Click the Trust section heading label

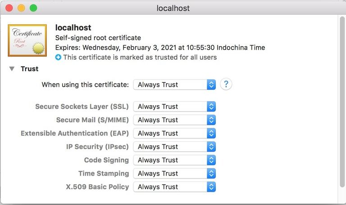pos(29,69)
